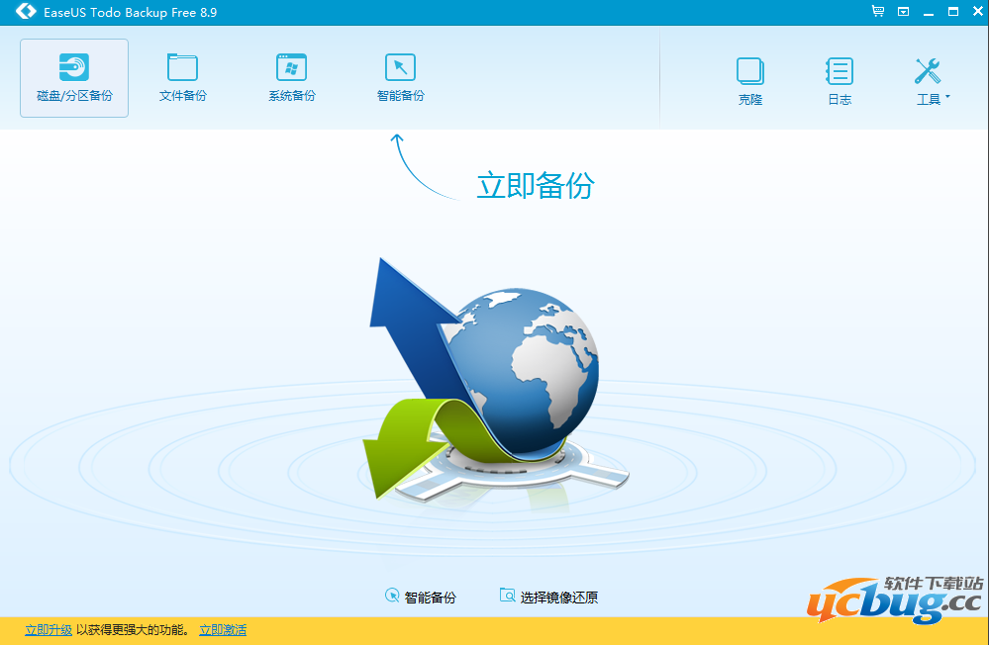Select the System Backup icon
The height and width of the screenshot is (645, 989).
[291, 77]
